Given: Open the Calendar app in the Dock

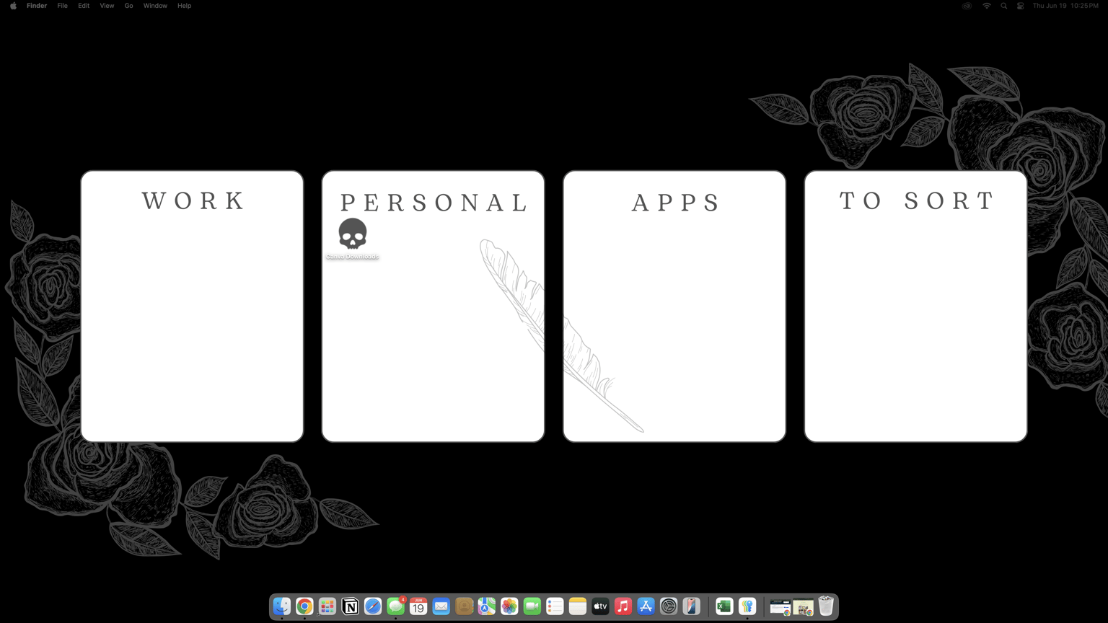Looking at the screenshot, I should click(418, 606).
